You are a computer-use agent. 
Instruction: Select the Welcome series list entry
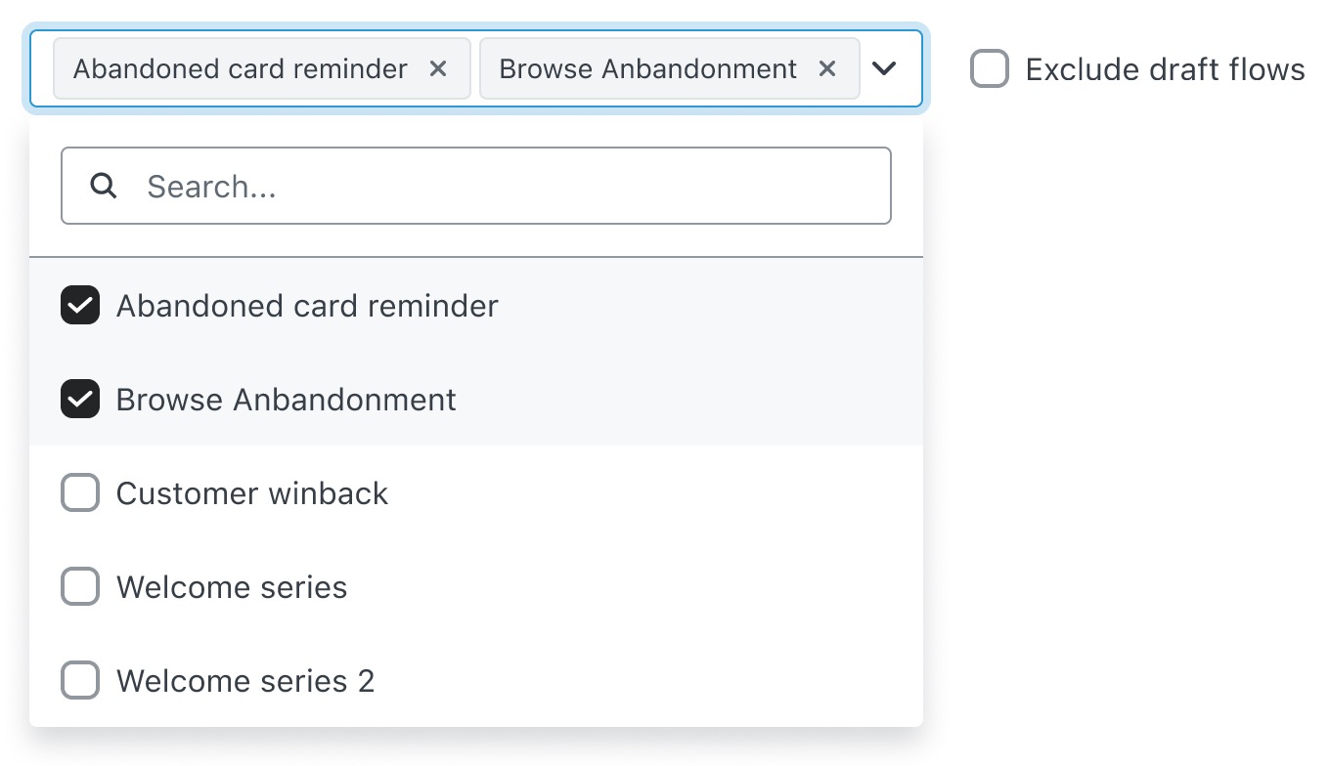pos(231,586)
